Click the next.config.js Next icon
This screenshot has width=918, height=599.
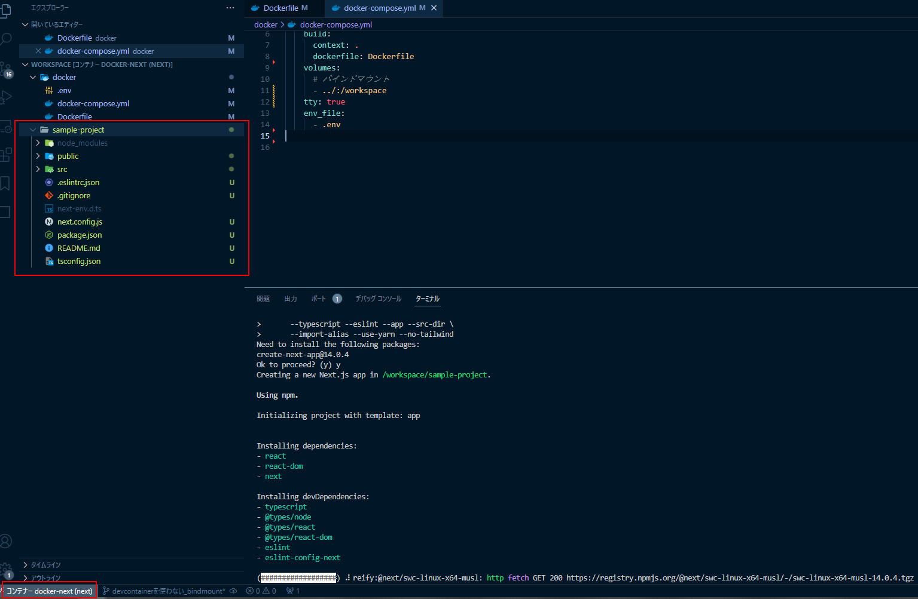(49, 222)
